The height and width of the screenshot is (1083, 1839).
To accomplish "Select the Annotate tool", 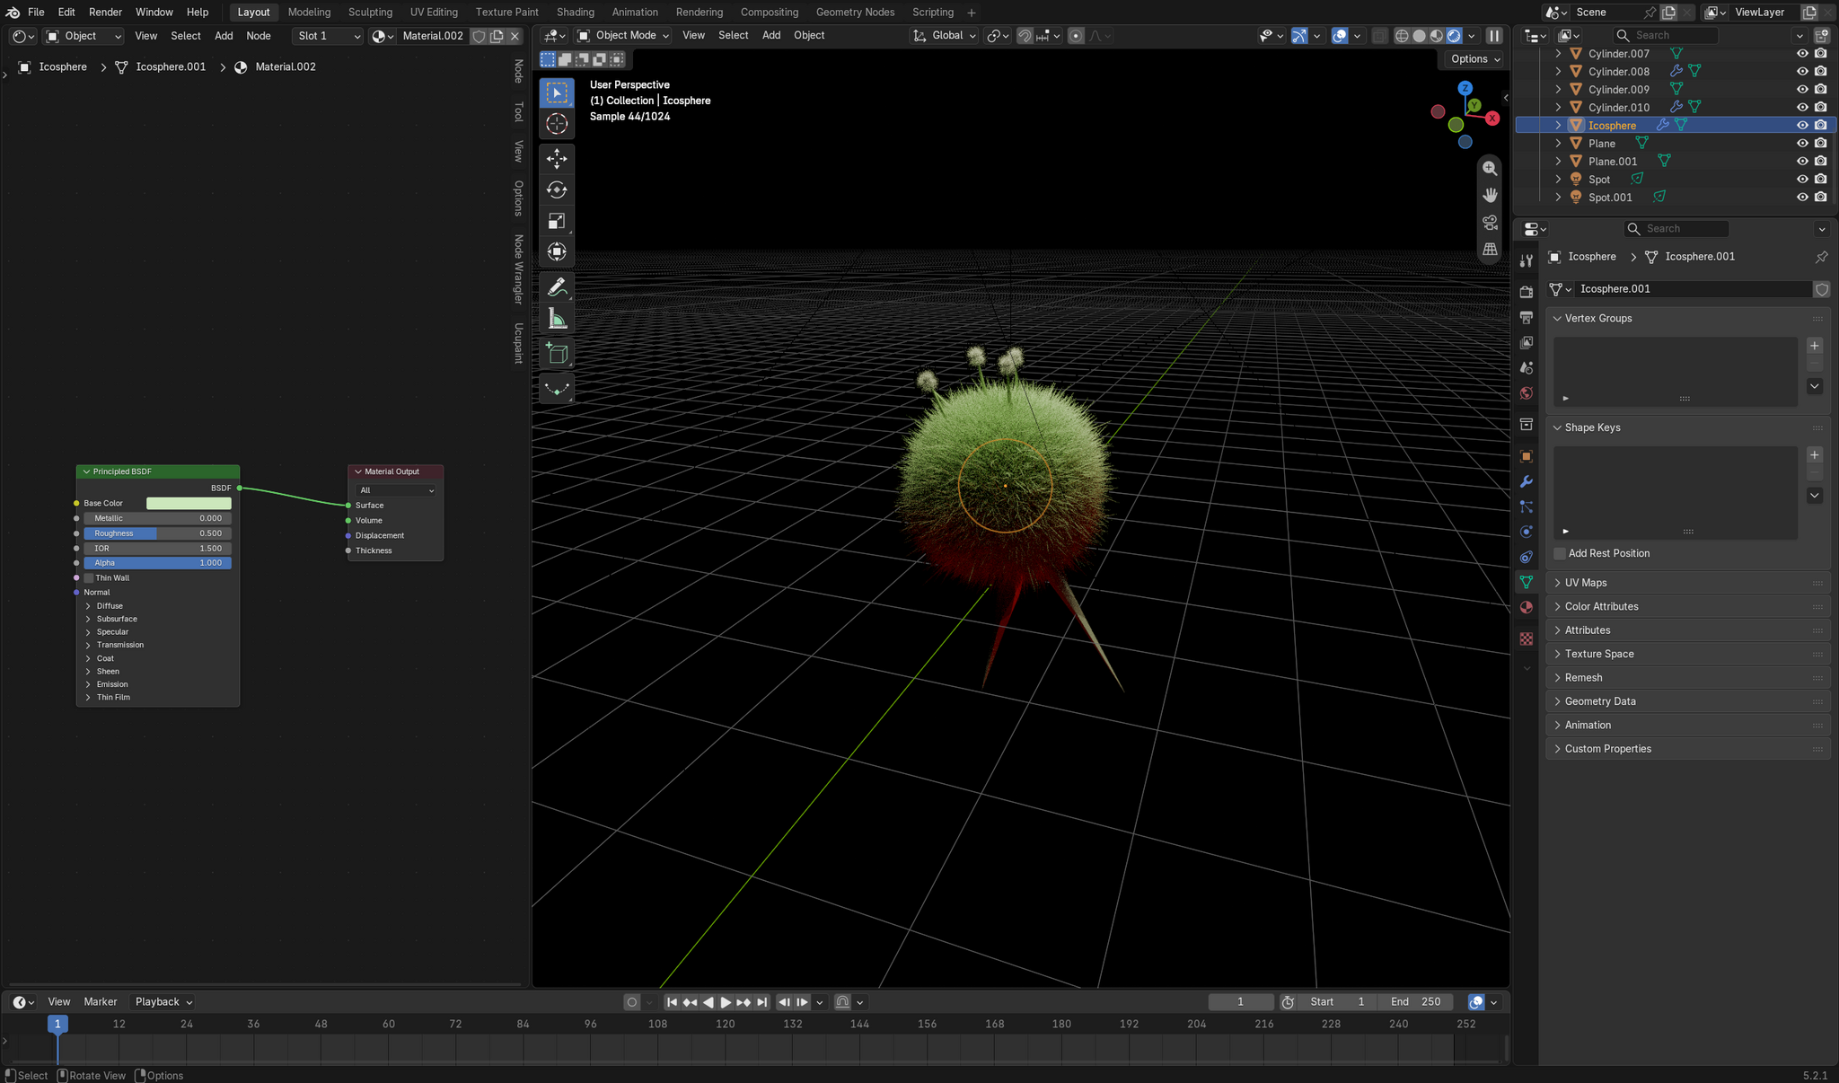I will pos(557,287).
